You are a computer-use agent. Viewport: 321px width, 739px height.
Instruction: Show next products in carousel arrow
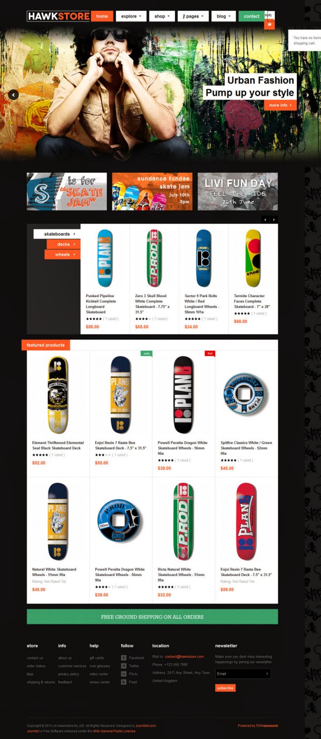[x=274, y=219]
